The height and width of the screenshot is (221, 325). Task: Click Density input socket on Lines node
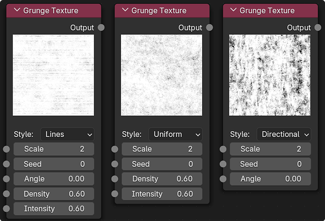[x=7, y=194]
